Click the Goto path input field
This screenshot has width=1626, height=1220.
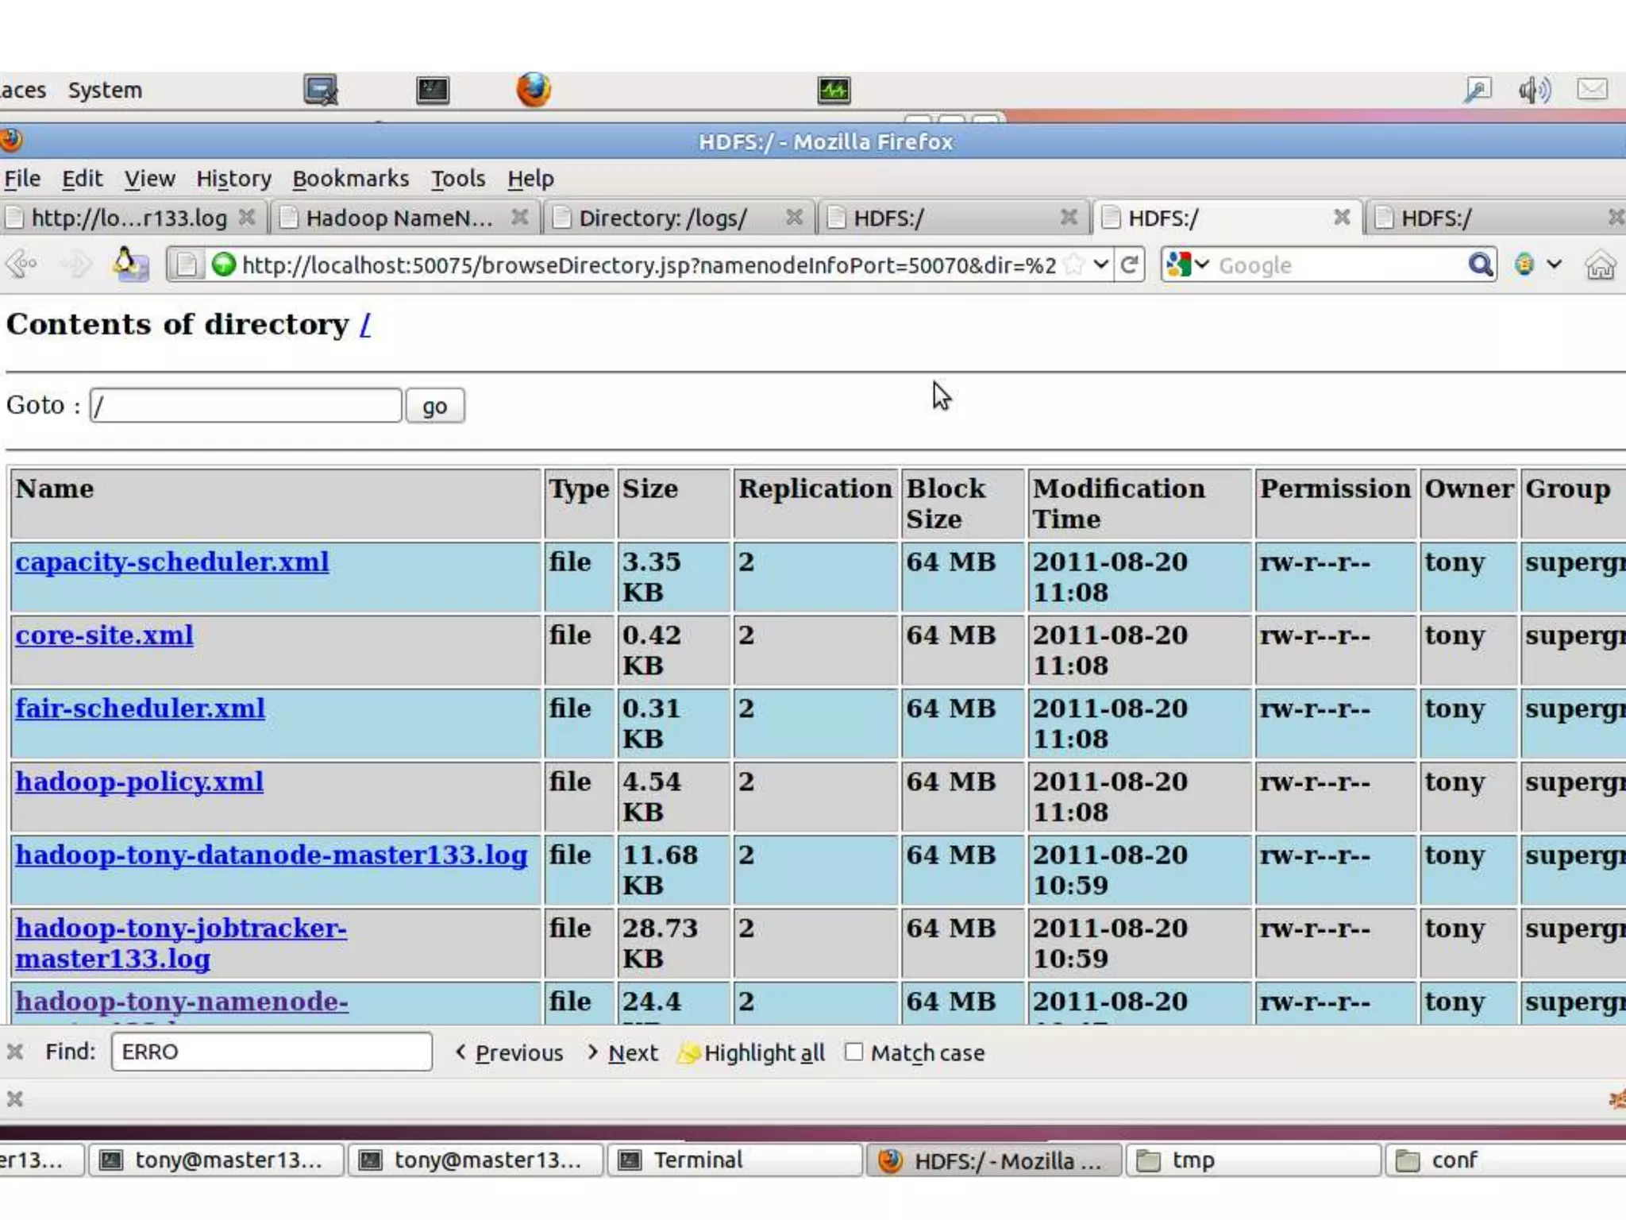pos(245,406)
